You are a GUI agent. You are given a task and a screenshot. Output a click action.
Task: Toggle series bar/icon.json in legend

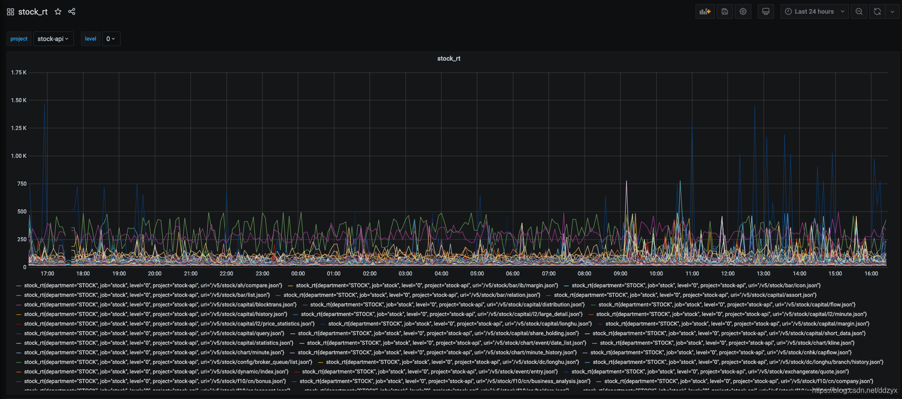[696, 285]
